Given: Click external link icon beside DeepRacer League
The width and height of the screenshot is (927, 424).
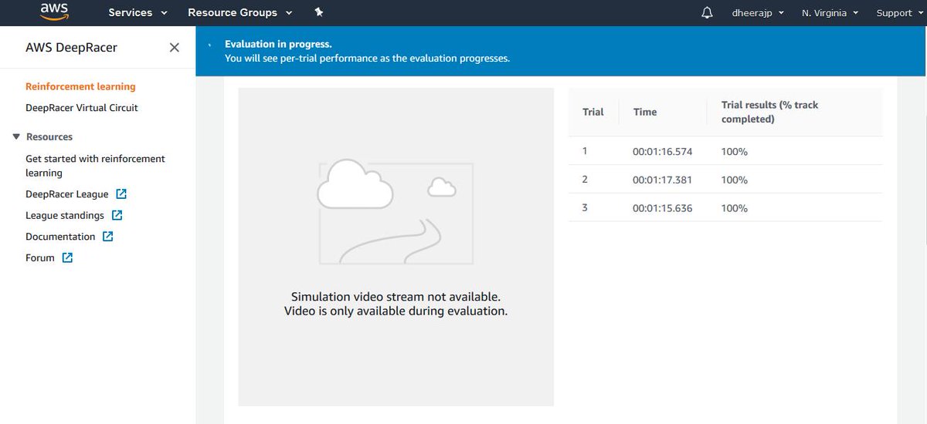Looking at the screenshot, I should pos(121,193).
